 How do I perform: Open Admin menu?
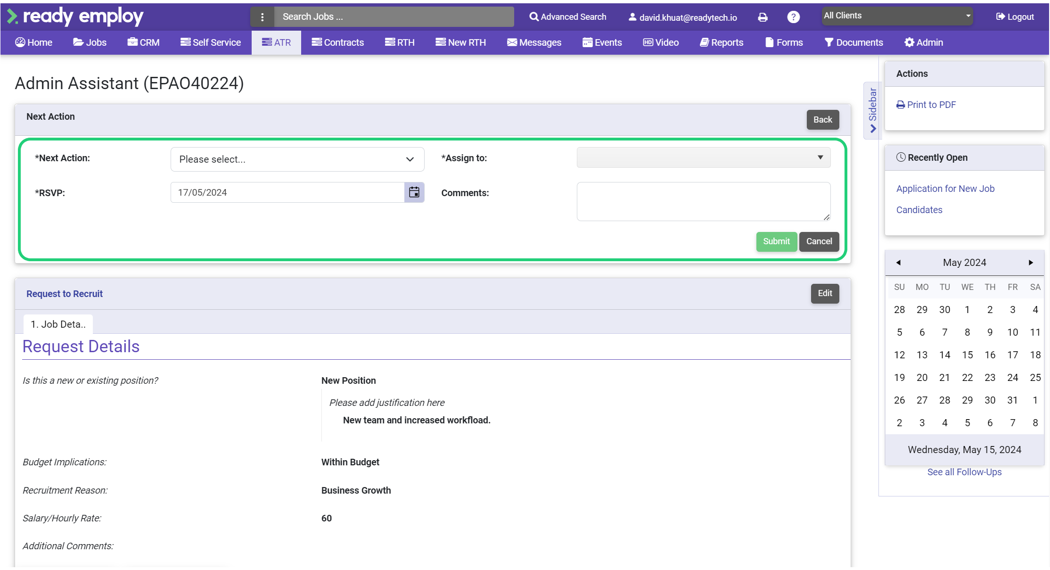coord(924,42)
